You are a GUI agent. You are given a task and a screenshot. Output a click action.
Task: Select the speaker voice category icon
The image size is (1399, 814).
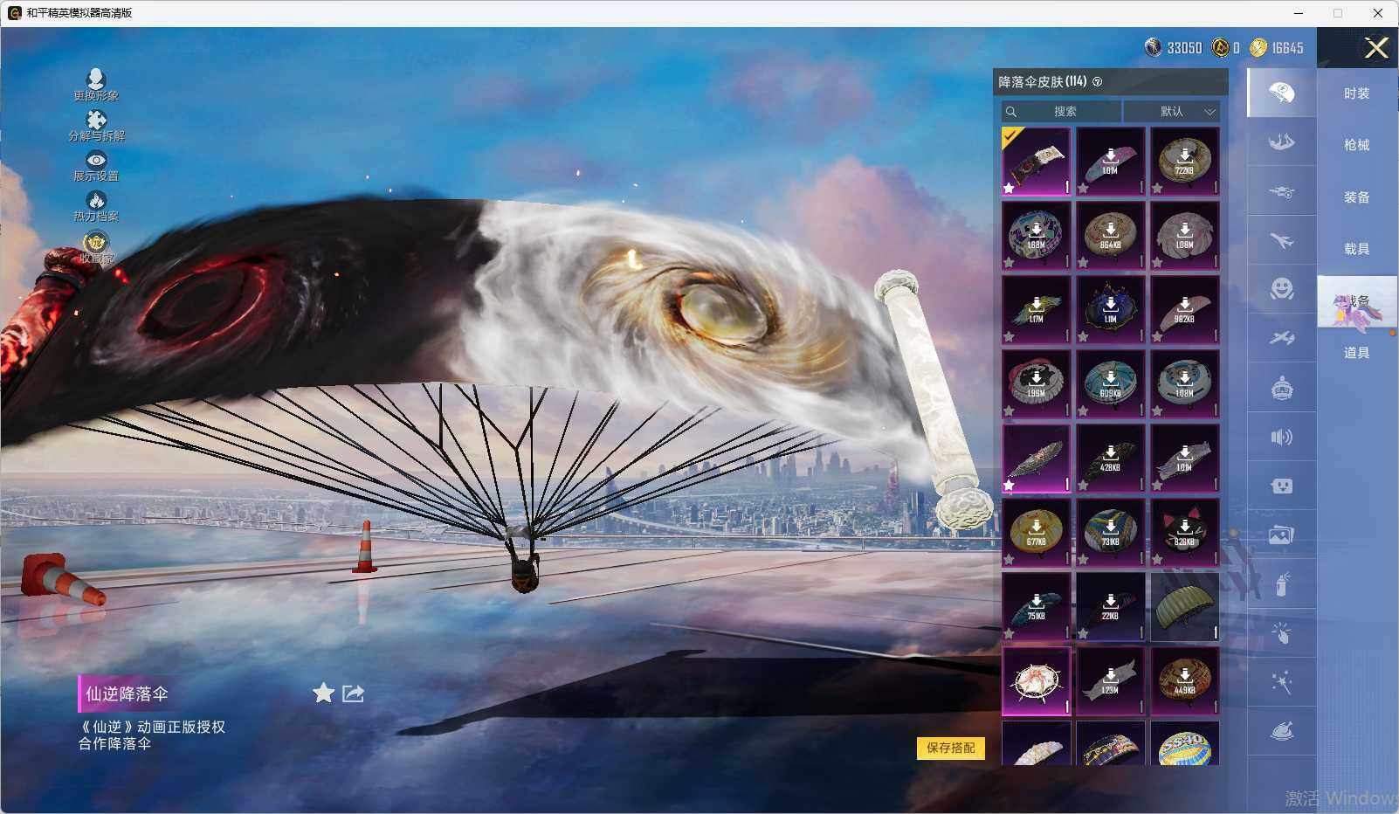tap(1282, 437)
